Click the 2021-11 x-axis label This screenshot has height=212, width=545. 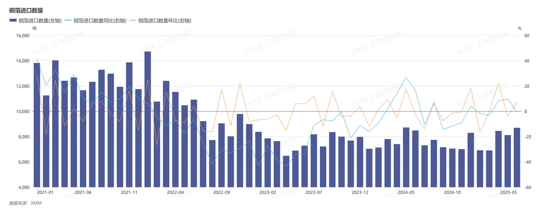click(129, 192)
